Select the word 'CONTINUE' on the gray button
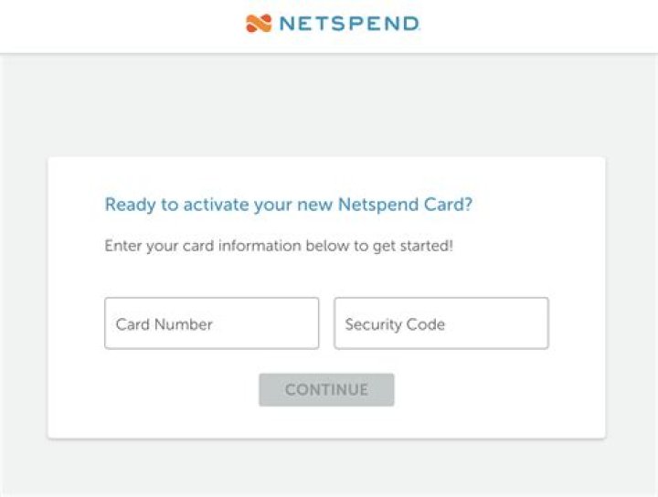Image resolution: width=658 pixels, height=497 pixels. coord(326,390)
